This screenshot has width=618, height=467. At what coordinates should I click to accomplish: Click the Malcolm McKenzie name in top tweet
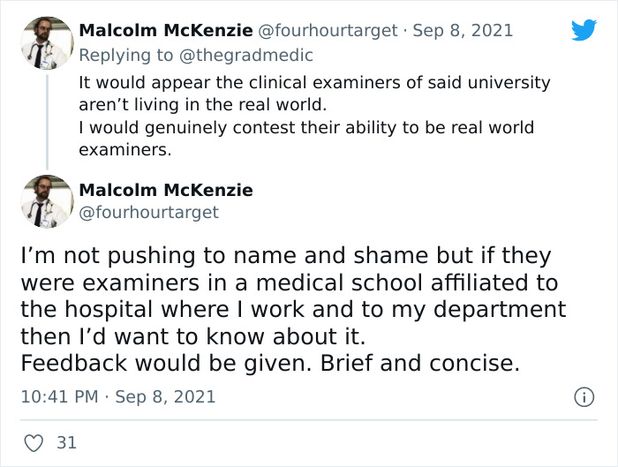pyautogui.click(x=164, y=30)
